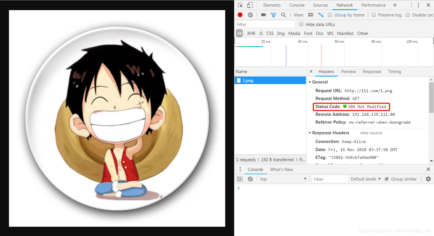Filter requests by Doc
Screen dimensions: 434x236
(320, 34)
